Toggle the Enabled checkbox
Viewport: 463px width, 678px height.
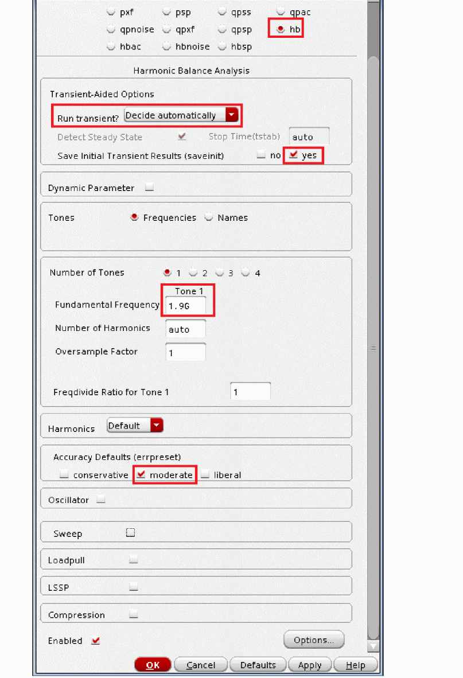(x=96, y=640)
